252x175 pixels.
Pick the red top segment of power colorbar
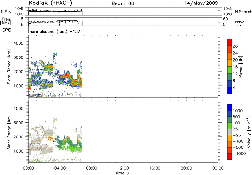(230, 42)
